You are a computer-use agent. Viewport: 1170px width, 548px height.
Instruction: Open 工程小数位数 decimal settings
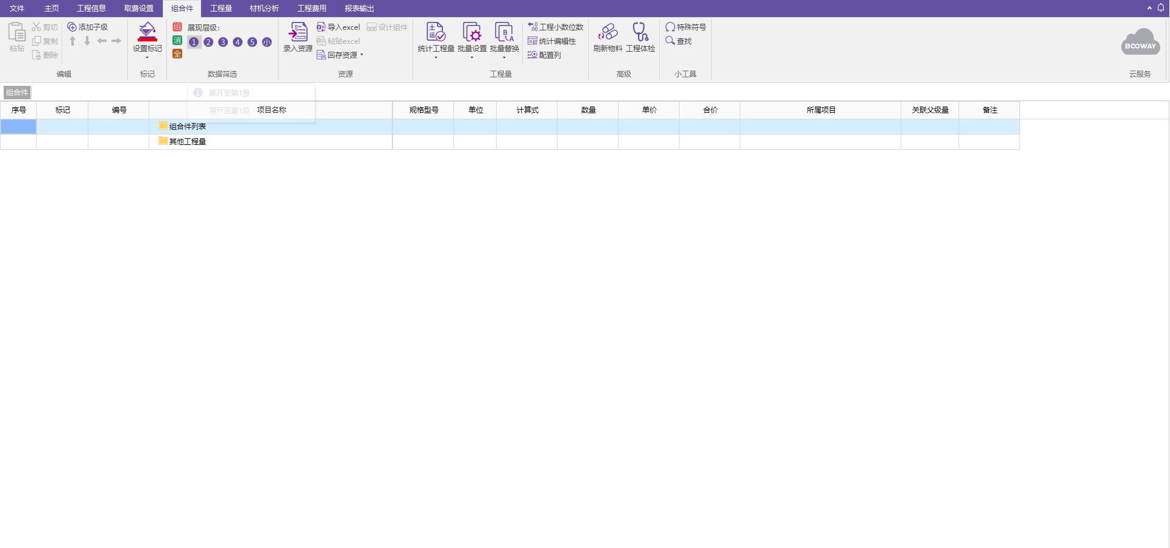click(555, 27)
